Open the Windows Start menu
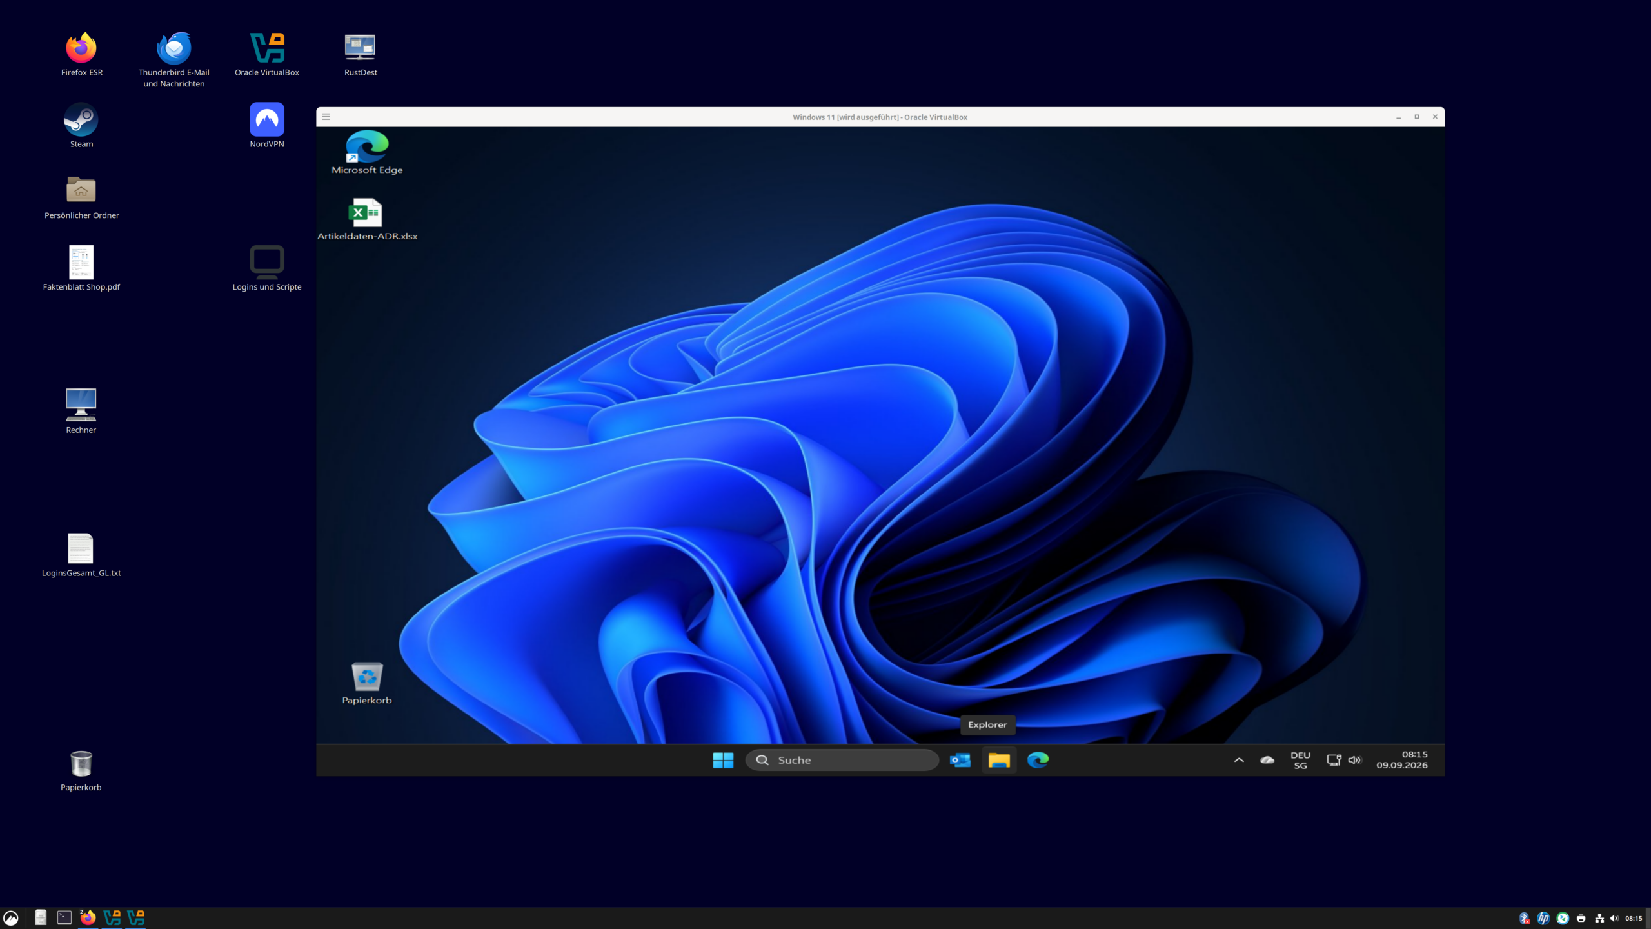 723,760
